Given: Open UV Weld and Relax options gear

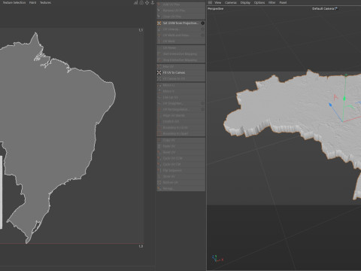Looking at the screenshot, I should pyautogui.click(x=202, y=35).
